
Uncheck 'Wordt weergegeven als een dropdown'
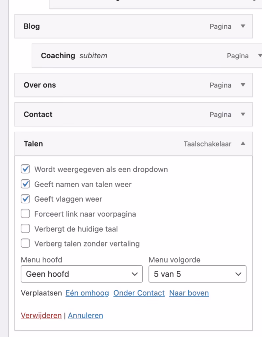click(x=25, y=168)
